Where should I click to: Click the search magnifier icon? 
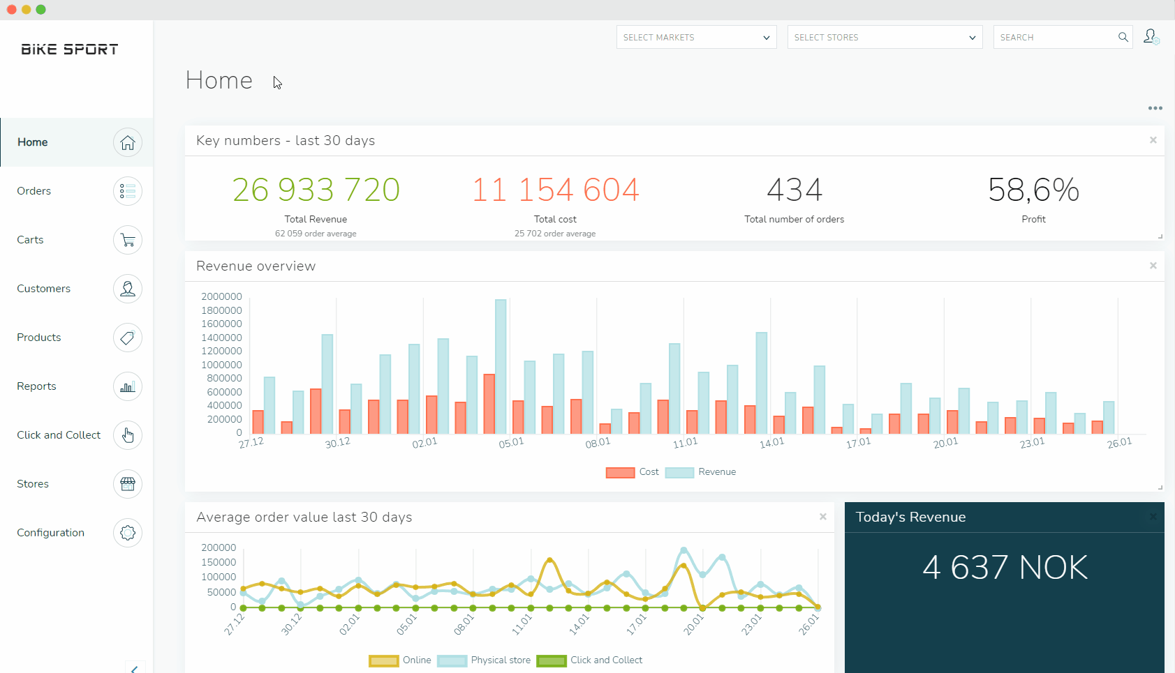coord(1123,37)
